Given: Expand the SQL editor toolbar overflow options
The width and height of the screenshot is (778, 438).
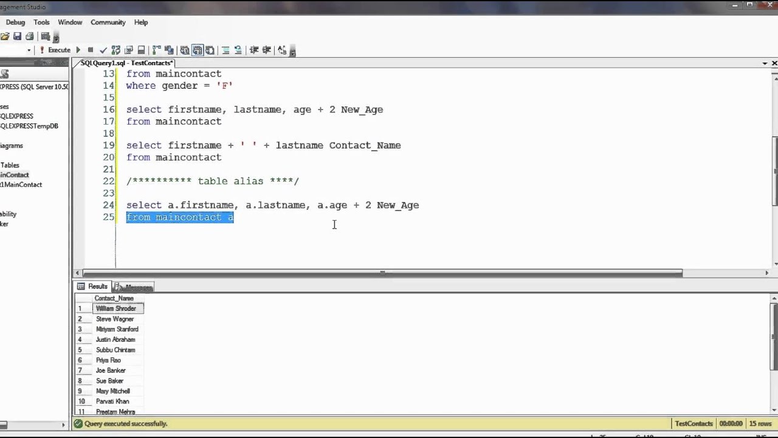Looking at the screenshot, I should (292, 51).
